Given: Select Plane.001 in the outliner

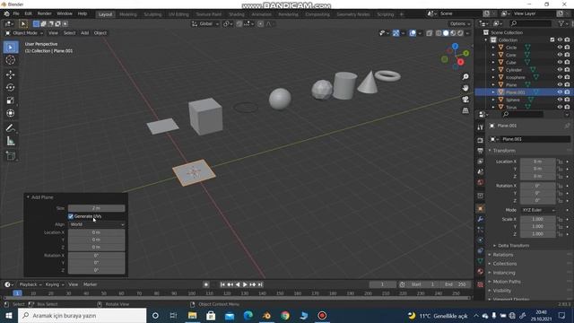Looking at the screenshot, I should tap(516, 92).
